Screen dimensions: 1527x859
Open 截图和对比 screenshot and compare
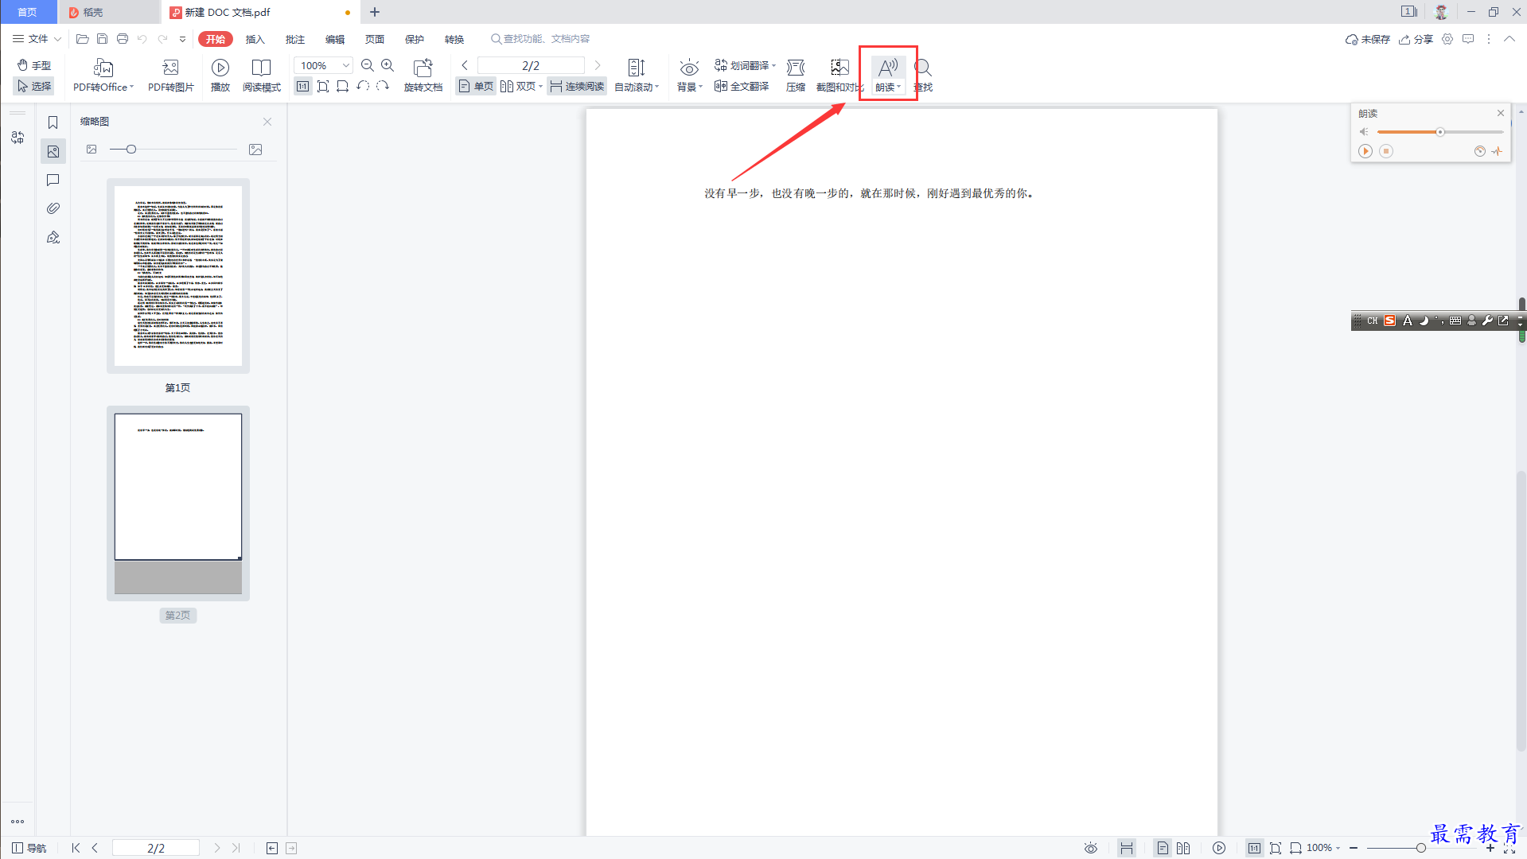click(839, 76)
